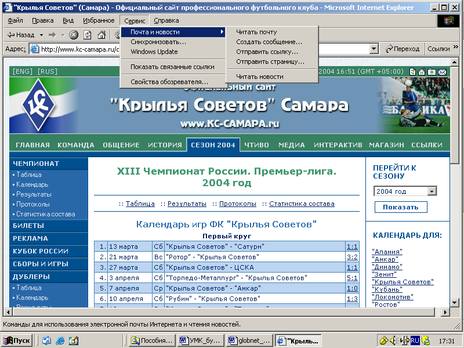The width and height of the screenshot is (464, 348).
Task: Click the site's refresh page icon in header
Action: tap(412, 71)
